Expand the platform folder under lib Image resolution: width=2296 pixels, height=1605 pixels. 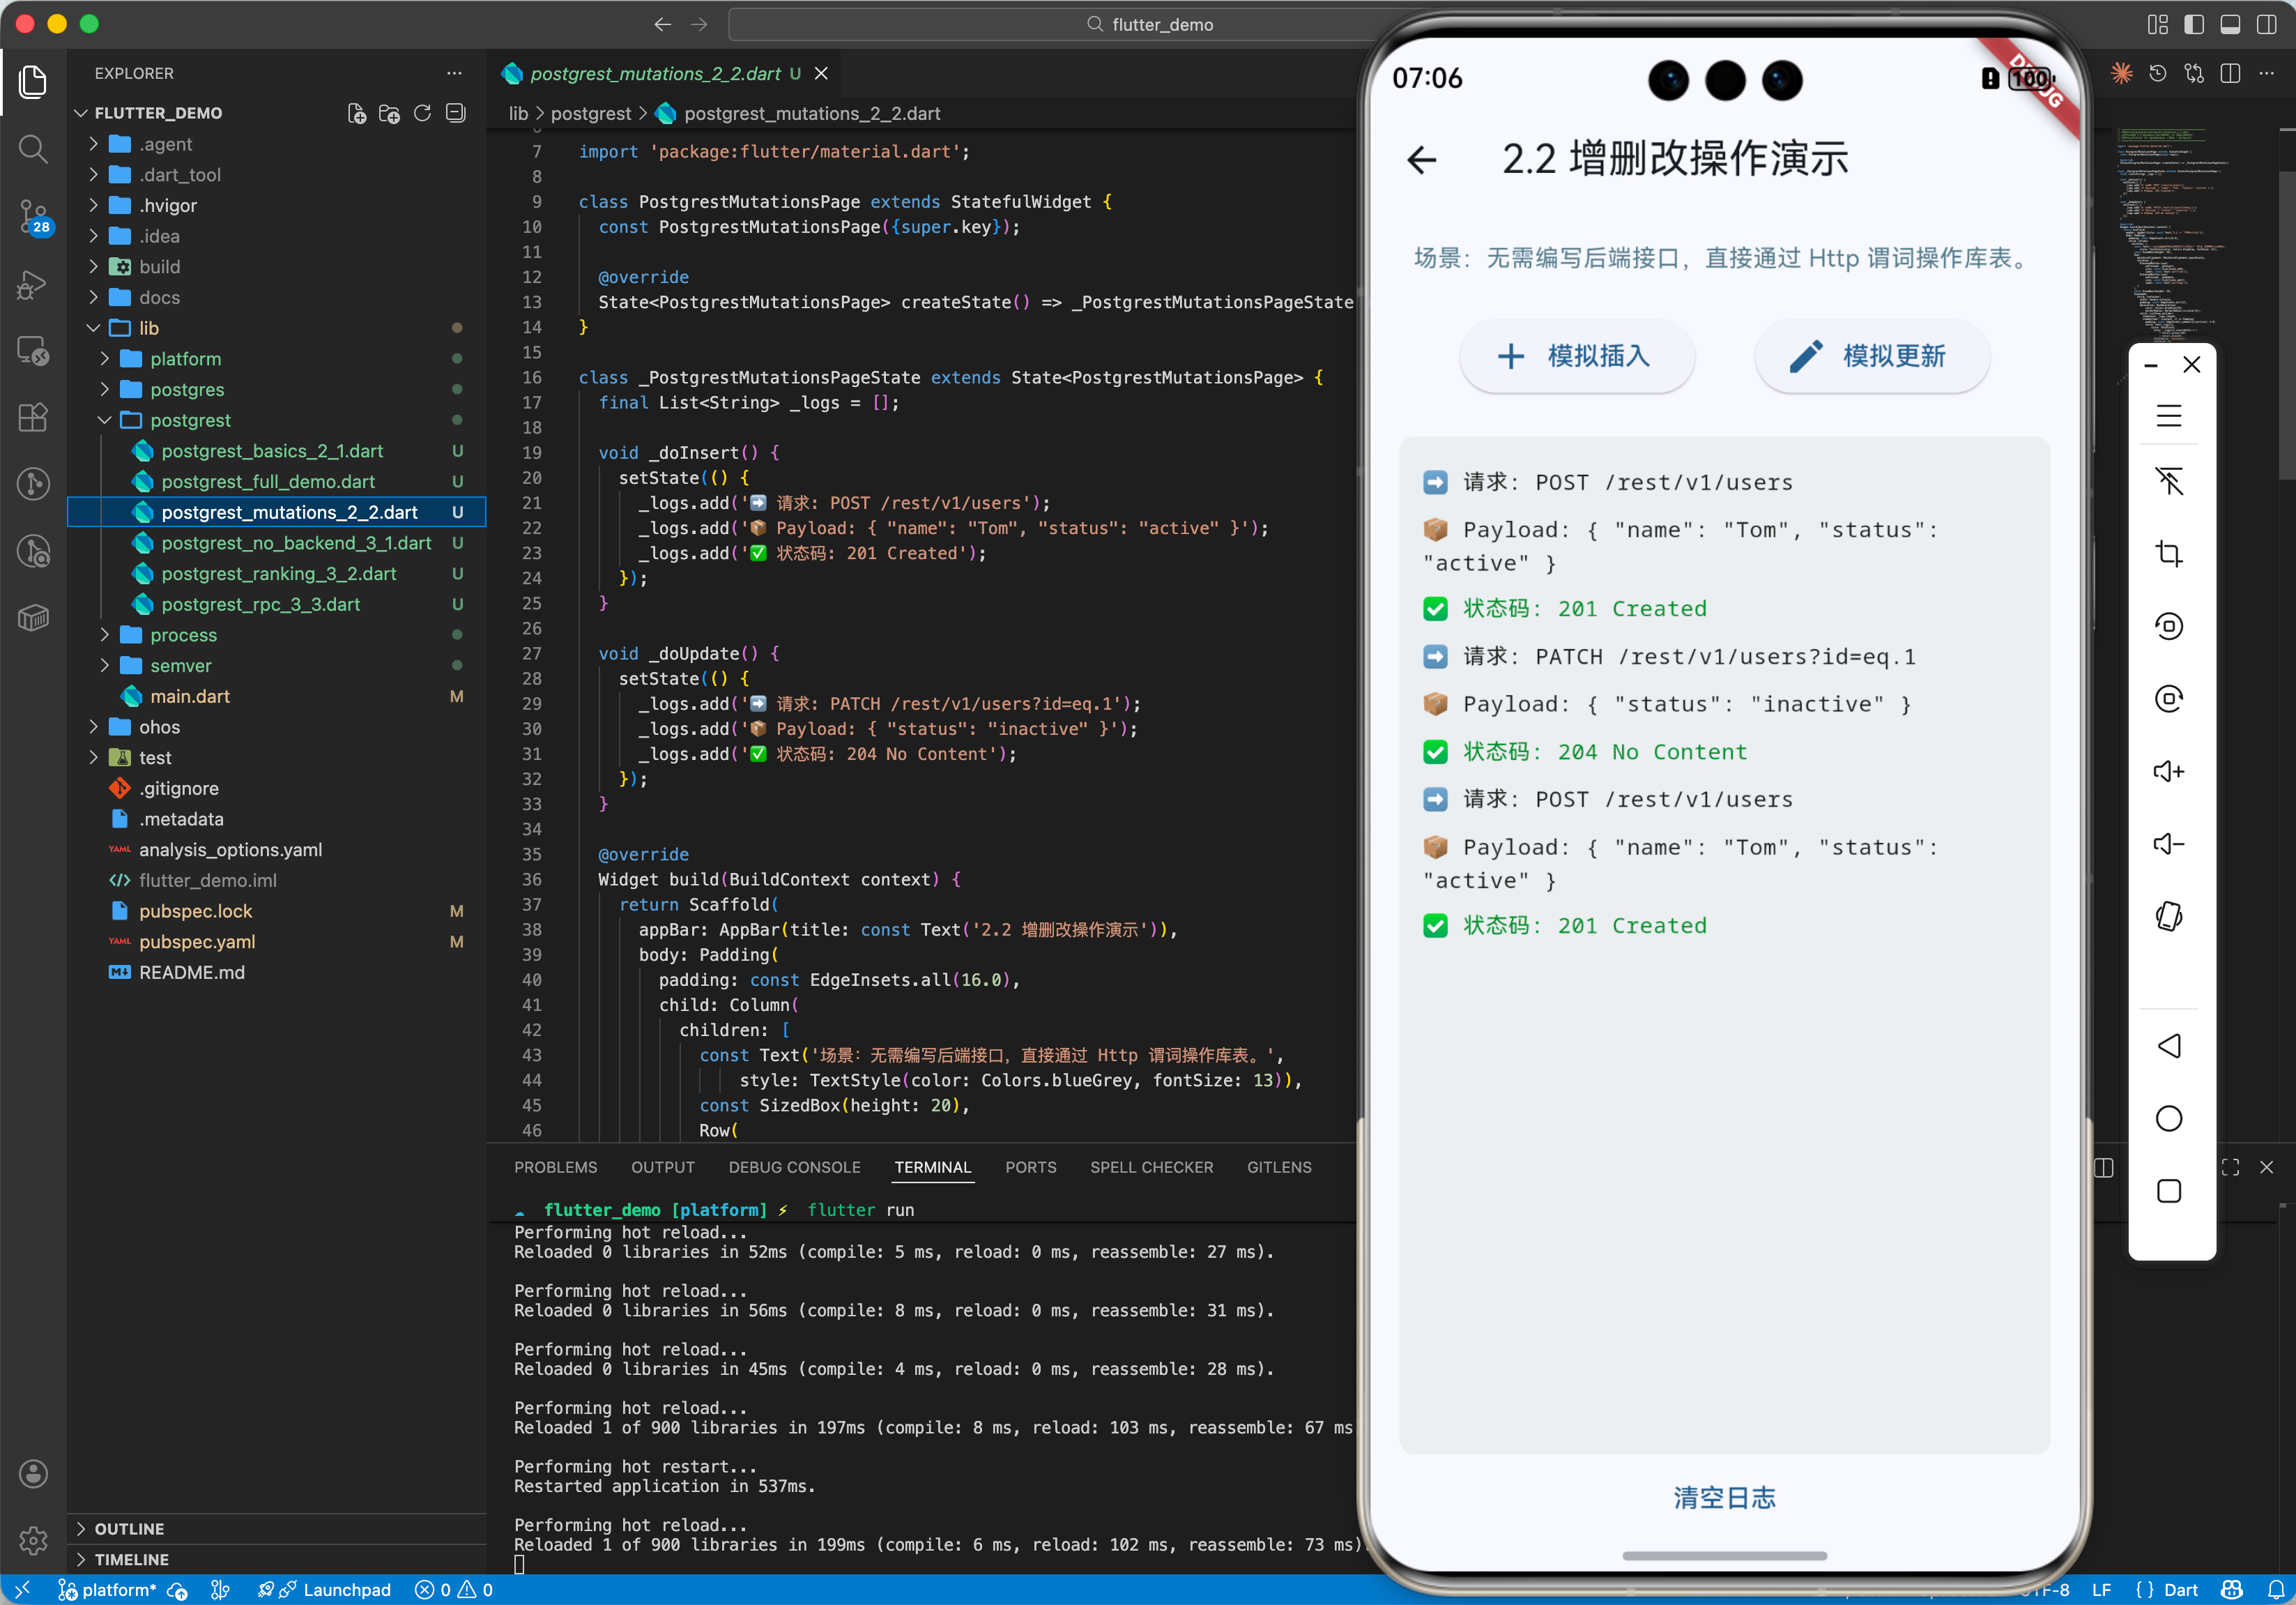tap(185, 359)
